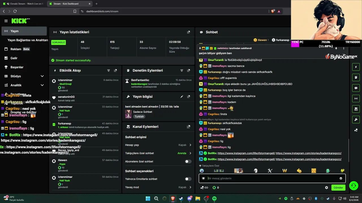Open Takipçilere özel sohbet Anında setting

point(158,153)
